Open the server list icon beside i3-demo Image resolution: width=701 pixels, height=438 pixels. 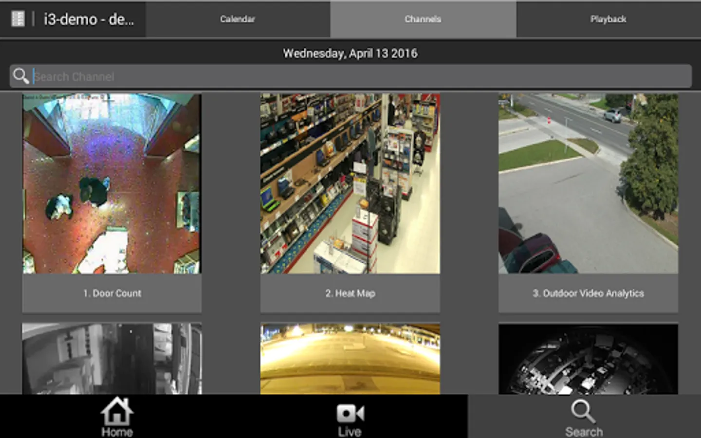[x=18, y=19]
